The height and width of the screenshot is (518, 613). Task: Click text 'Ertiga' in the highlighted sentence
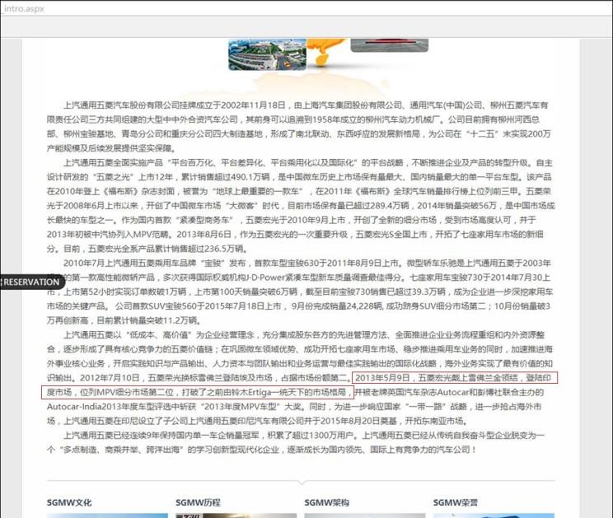tap(260, 392)
